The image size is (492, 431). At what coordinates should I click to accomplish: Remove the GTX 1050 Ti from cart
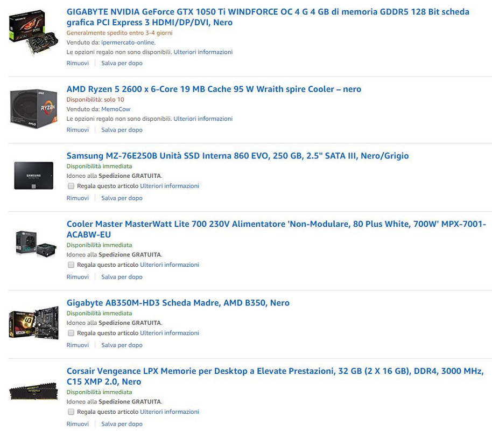78,63
